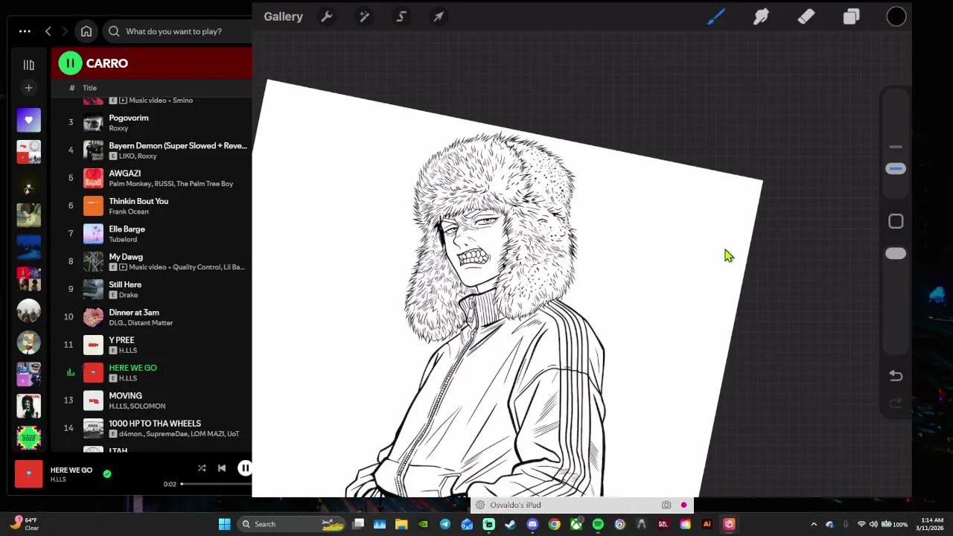Select the Procreate Transform arrow tool
The width and height of the screenshot is (953, 536).
[439, 16]
